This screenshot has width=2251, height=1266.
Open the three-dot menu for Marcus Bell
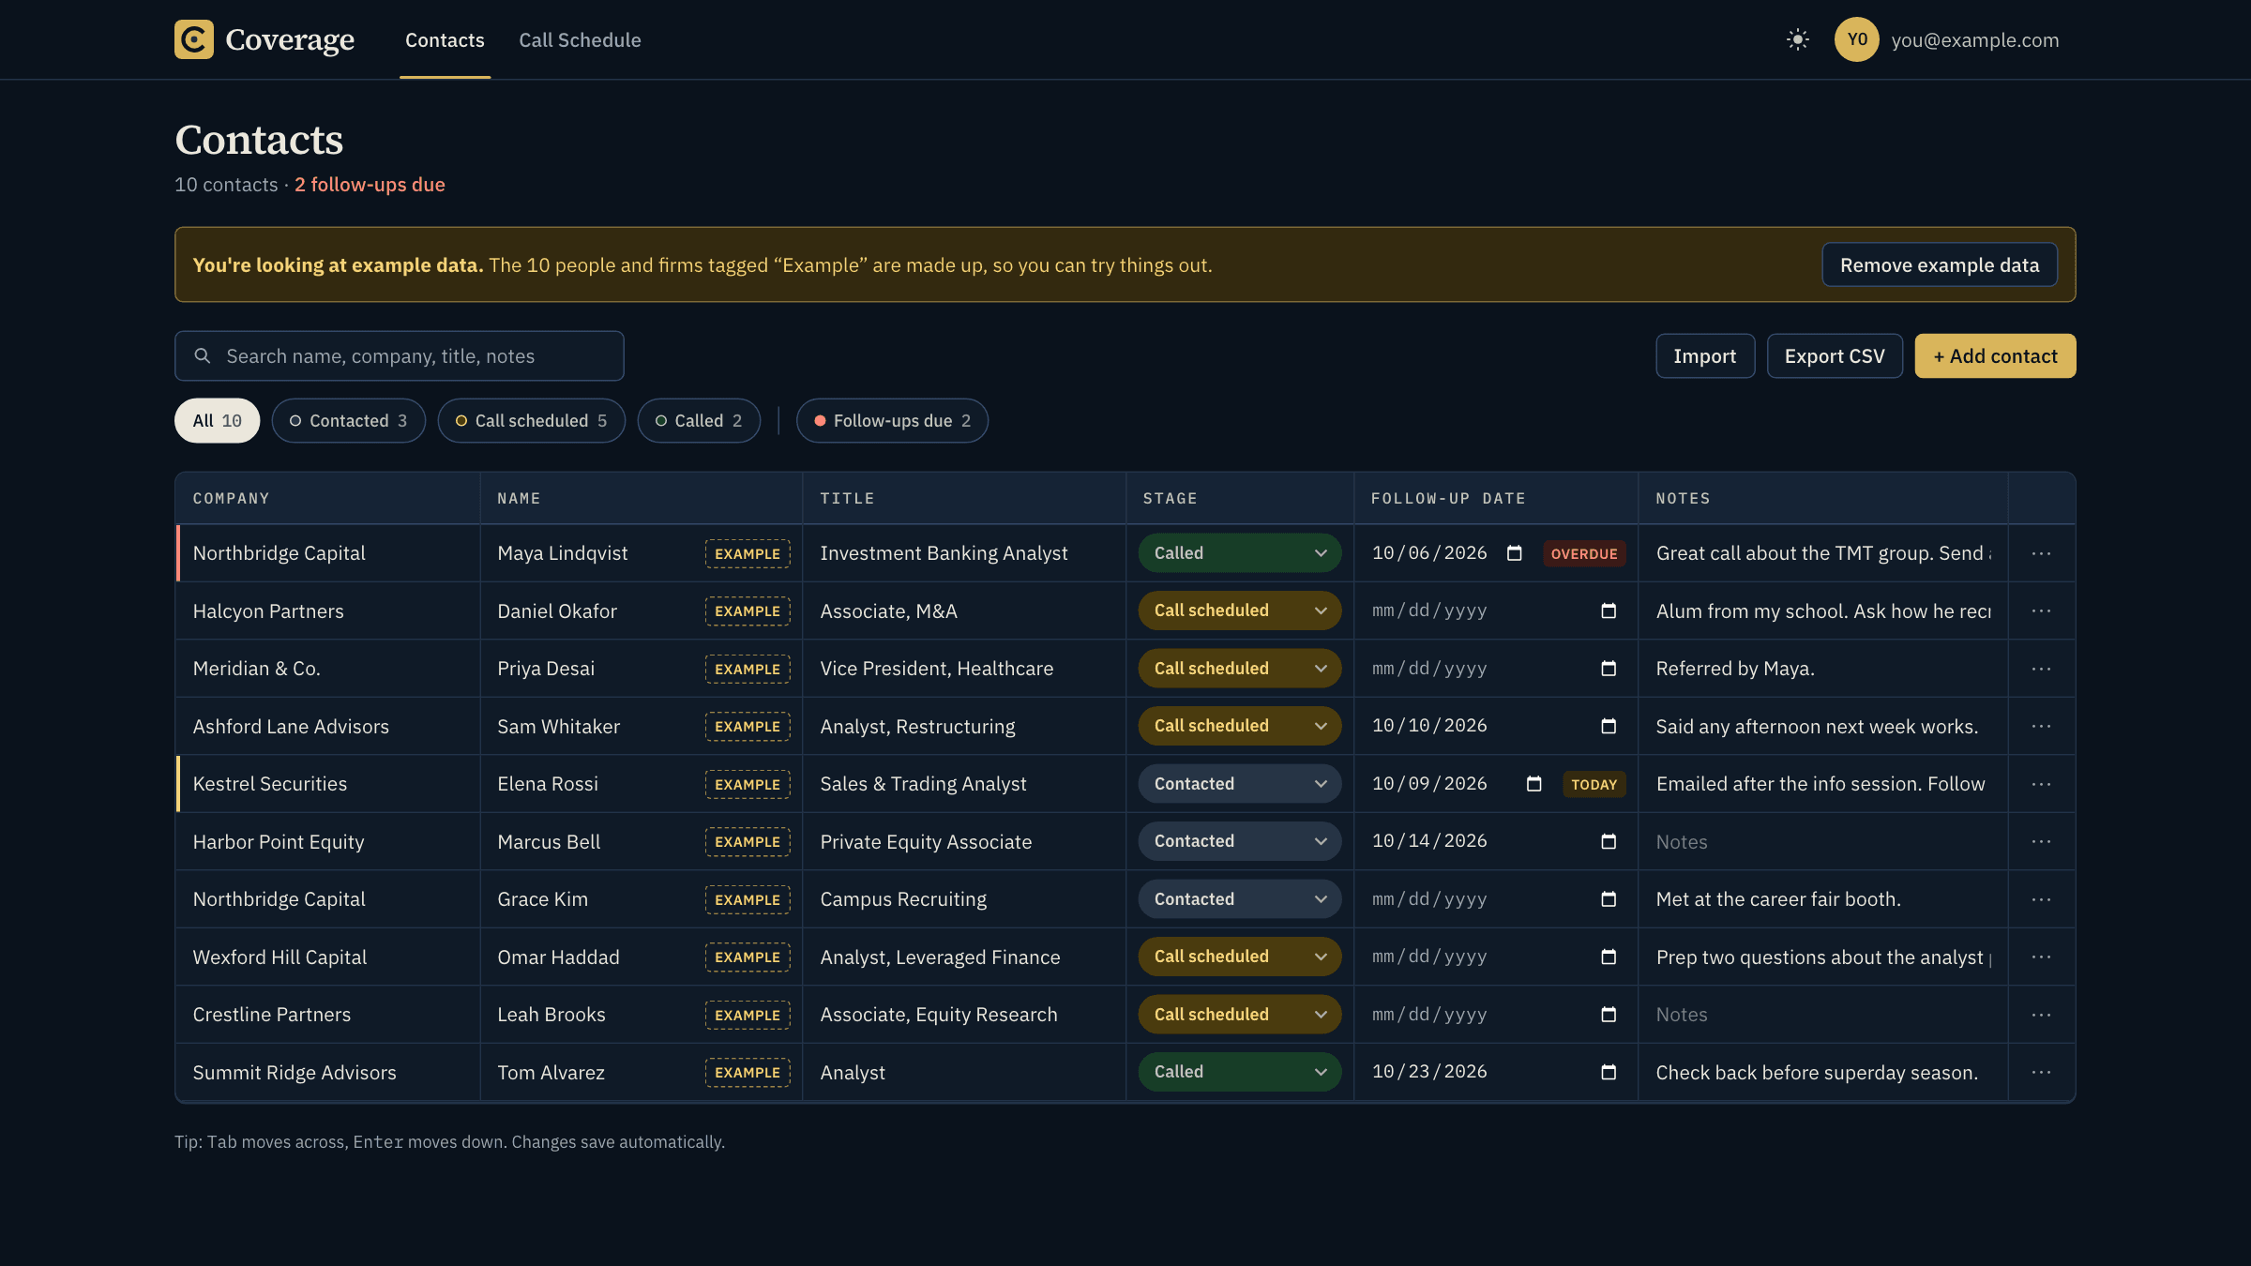(x=2041, y=841)
